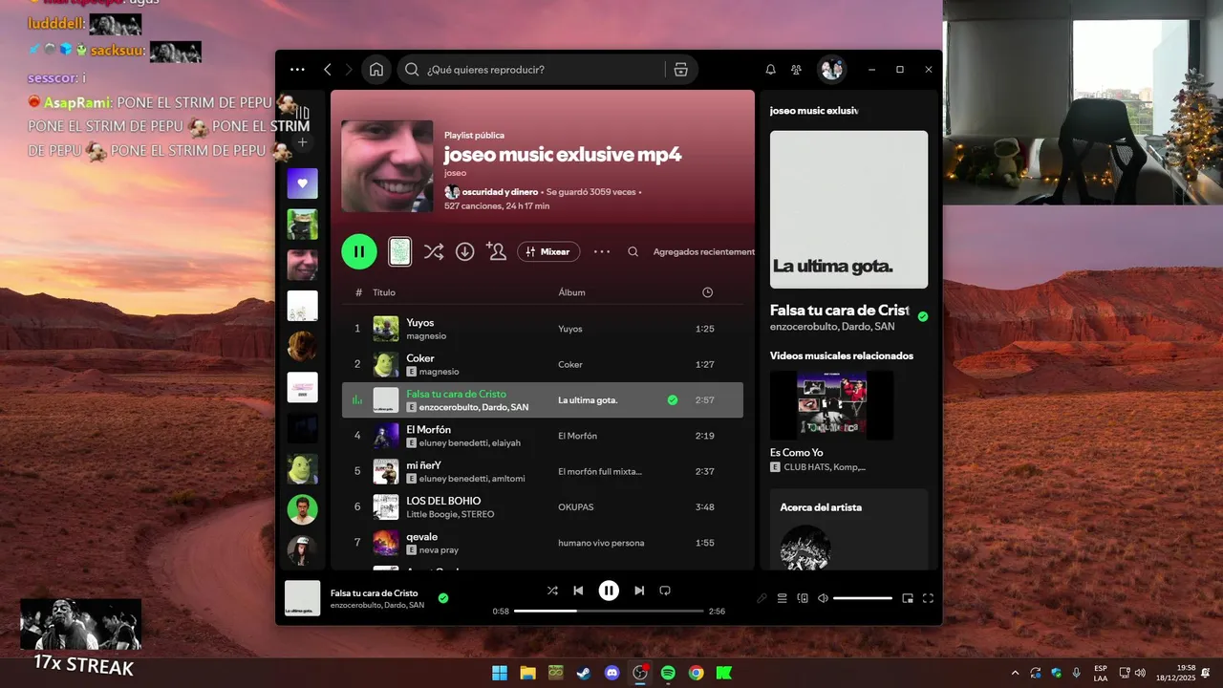This screenshot has width=1223, height=688.
Task: Toggle the saved check in the bottom player bar
Action: click(x=443, y=598)
